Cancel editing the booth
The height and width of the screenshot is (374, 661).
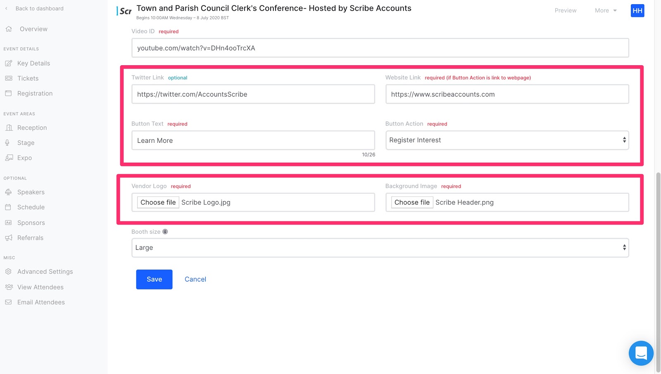195,279
